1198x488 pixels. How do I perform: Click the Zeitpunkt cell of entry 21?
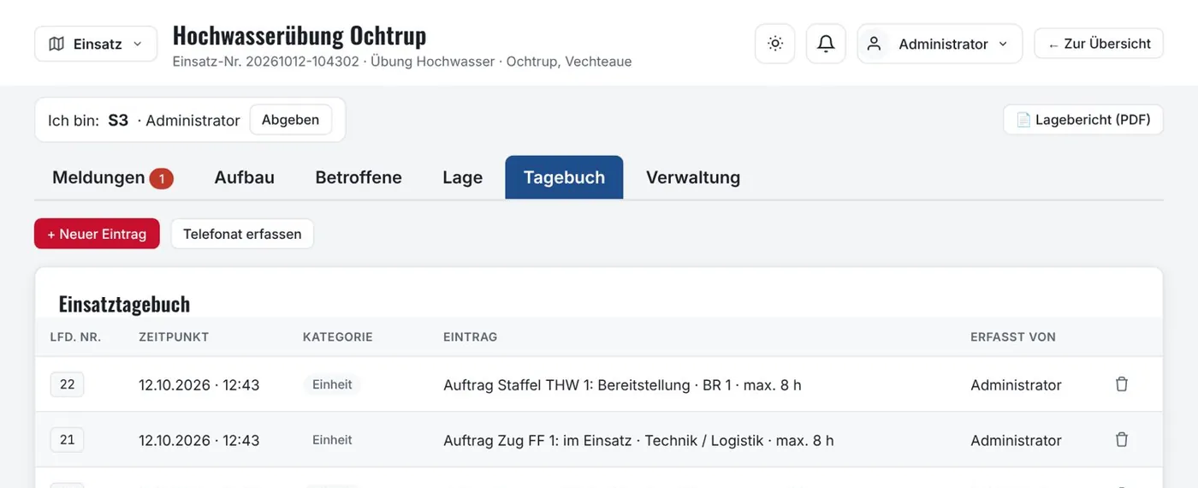(199, 440)
